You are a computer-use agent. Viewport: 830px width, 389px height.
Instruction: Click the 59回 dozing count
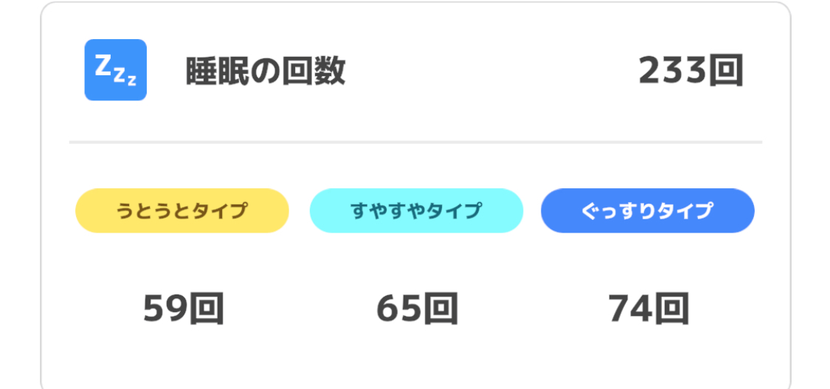[184, 309]
